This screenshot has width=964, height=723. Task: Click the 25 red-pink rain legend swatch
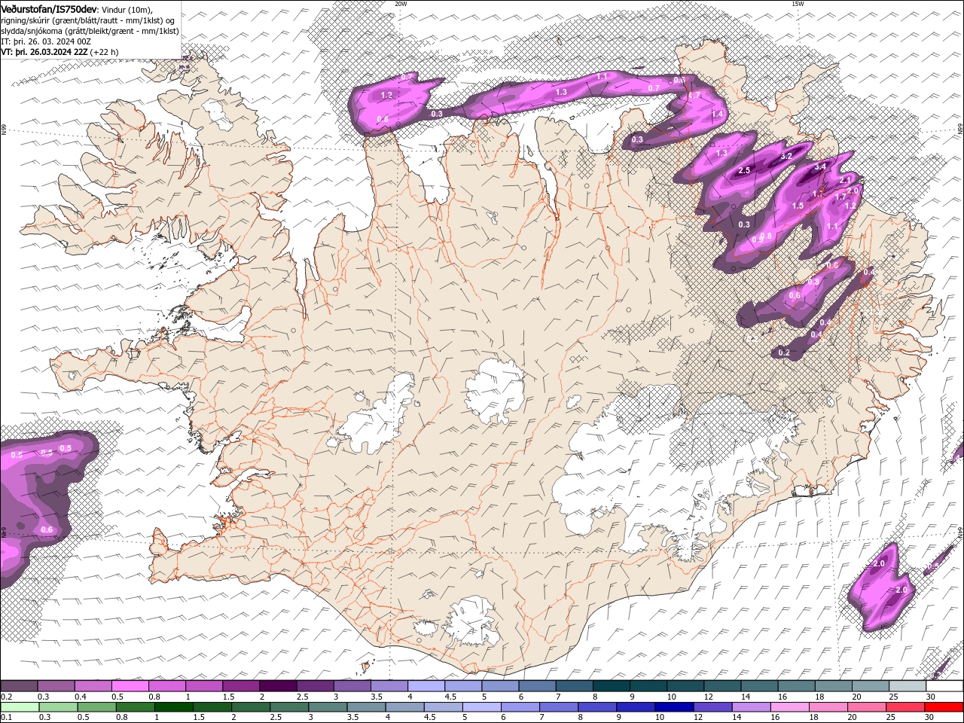pos(905,707)
